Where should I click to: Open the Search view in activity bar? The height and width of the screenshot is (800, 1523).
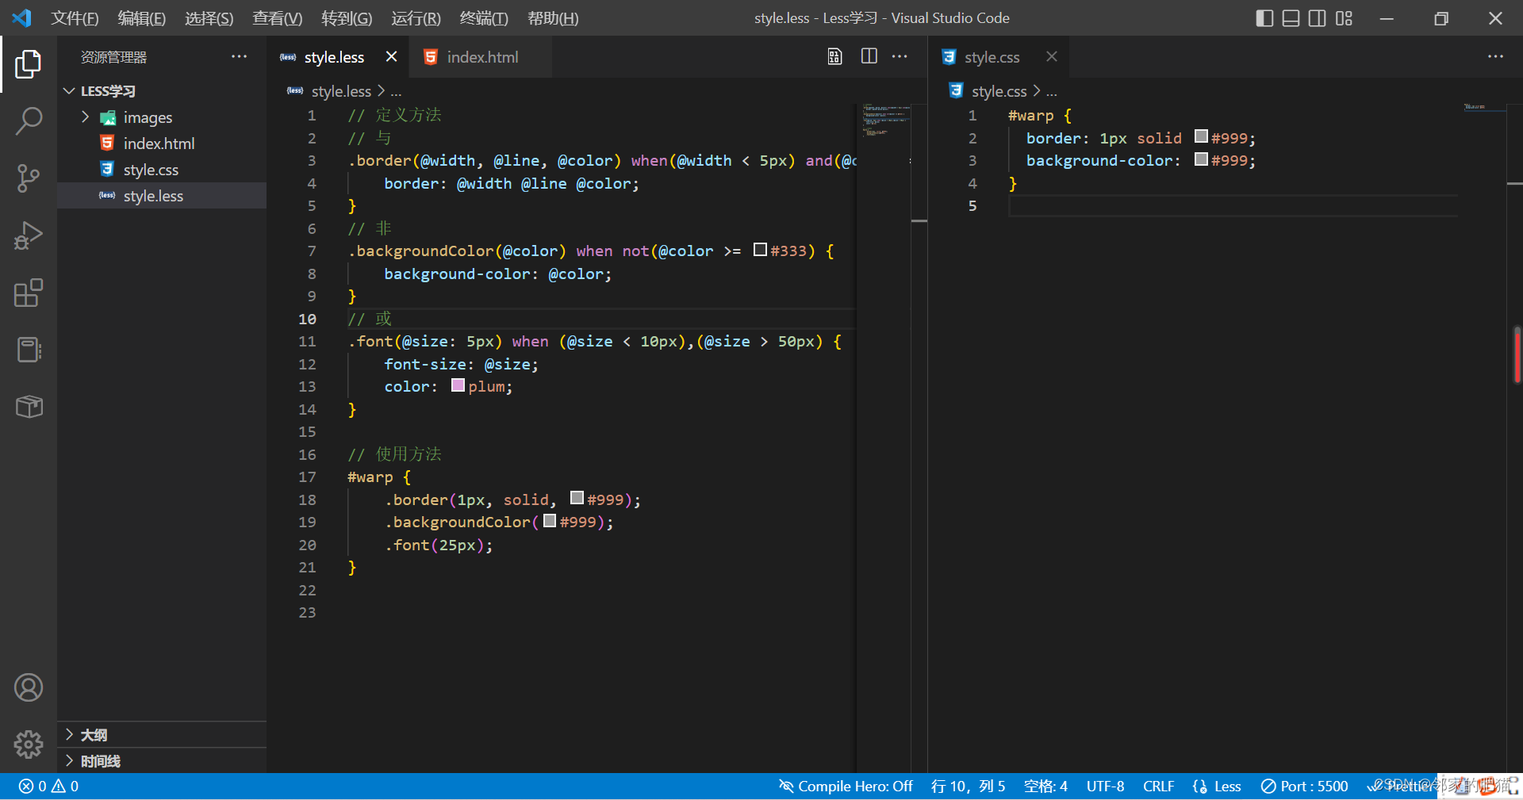click(29, 121)
